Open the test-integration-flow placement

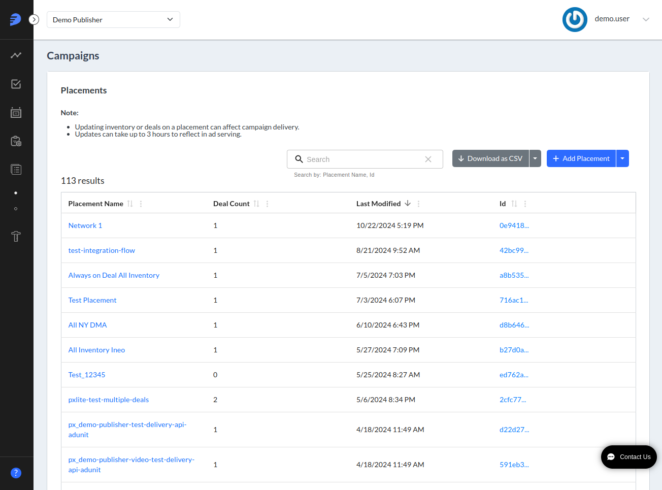102,250
